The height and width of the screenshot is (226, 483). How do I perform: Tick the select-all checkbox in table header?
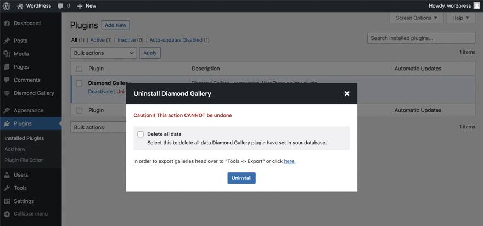point(79,69)
